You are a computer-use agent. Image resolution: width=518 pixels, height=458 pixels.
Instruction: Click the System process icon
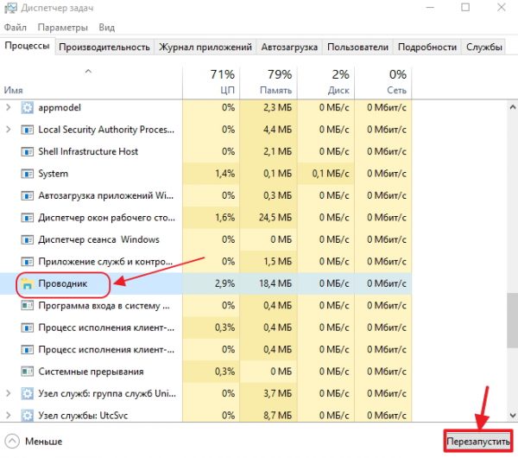click(x=27, y=174)
